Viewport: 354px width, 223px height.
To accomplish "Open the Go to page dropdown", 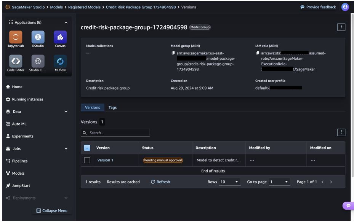I will 279,182.
